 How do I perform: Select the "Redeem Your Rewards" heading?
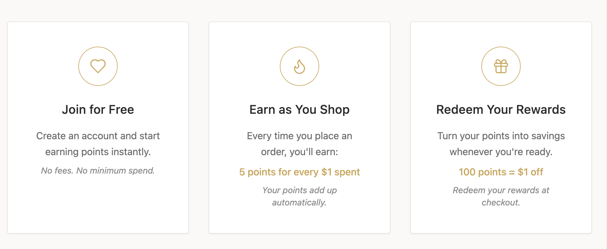tap(501, 109)
